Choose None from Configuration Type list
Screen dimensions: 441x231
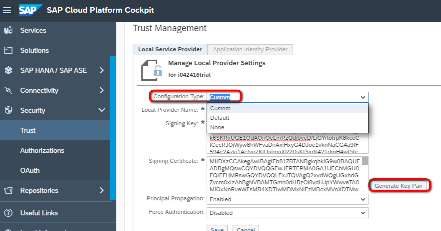pos(217,127)
